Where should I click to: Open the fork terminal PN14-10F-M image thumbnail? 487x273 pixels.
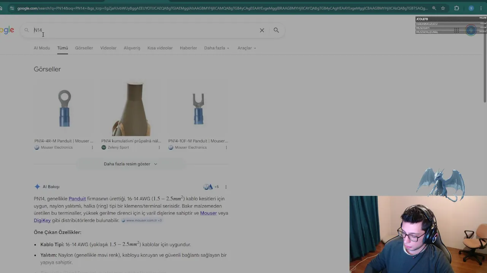(198, 108)
